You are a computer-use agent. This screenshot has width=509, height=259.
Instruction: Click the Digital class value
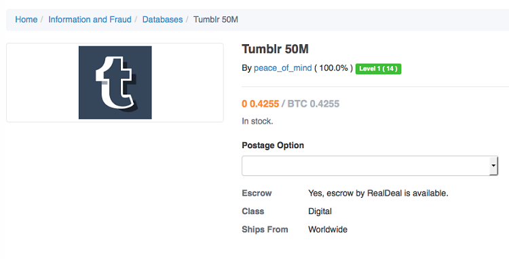pyautogui.click(x=320, y=211)
